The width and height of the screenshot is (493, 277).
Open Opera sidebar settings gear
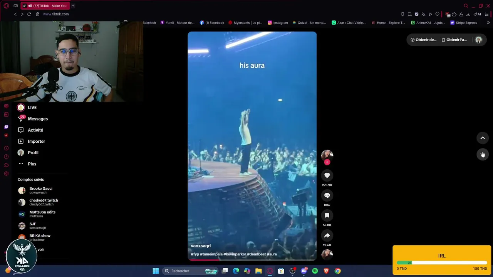point(6,174)
